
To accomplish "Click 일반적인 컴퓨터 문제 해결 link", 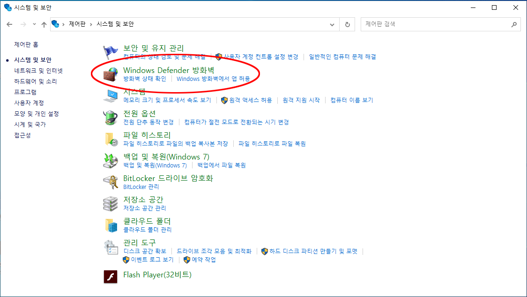I will 342,57.
